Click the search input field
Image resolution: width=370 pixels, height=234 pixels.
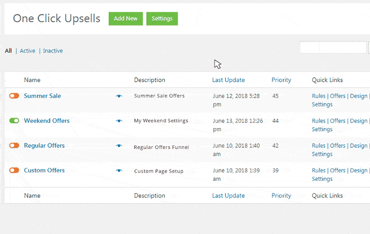333,48
